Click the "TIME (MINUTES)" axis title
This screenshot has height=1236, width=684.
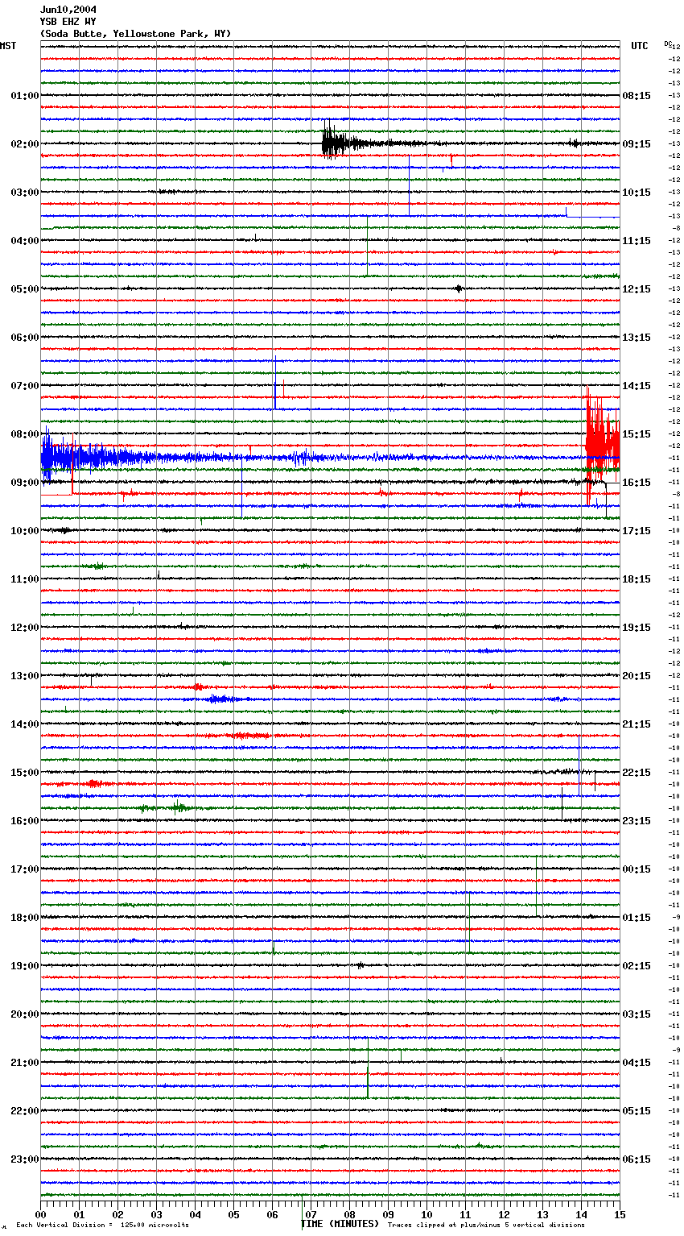click(x=340, y=1224)
